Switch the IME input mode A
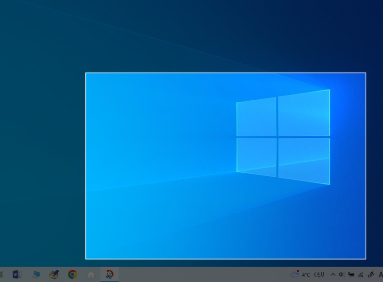Screen dimensions: 383x282 point(380,275)
